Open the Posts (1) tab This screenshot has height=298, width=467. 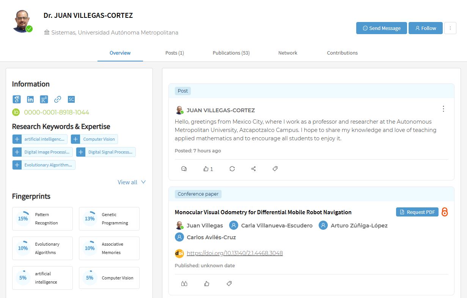tap(175, 53)
